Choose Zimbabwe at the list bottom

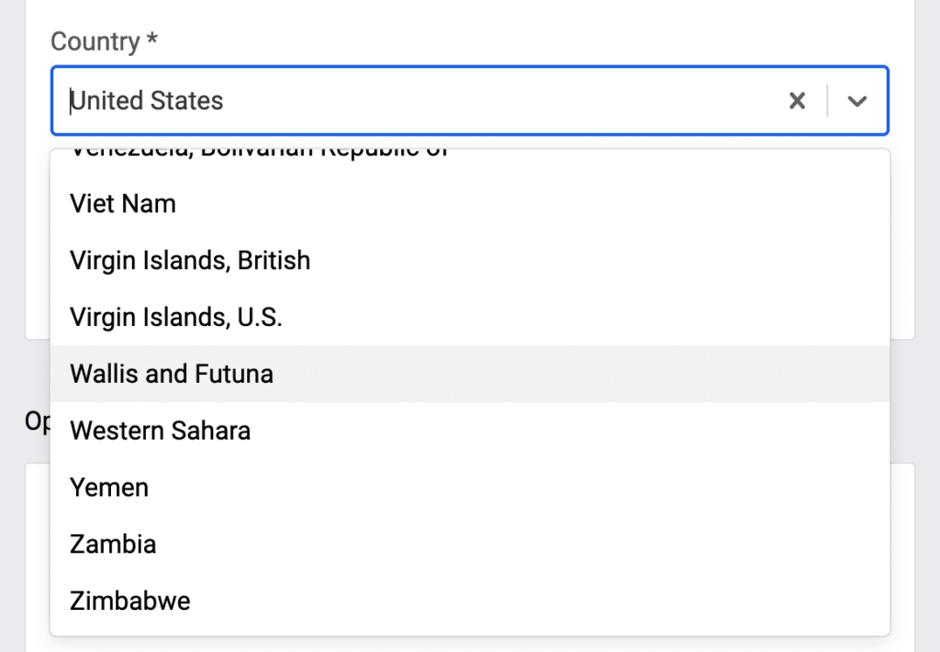[130, 601]
